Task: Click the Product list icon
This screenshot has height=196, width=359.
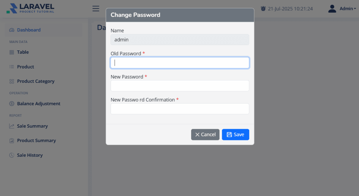Action: (x=12, y=67)
